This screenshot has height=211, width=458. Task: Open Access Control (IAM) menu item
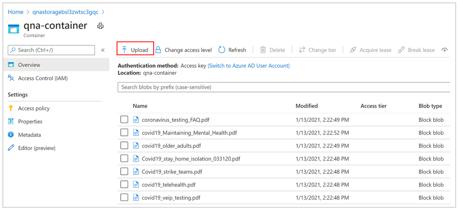pos(43,78)
